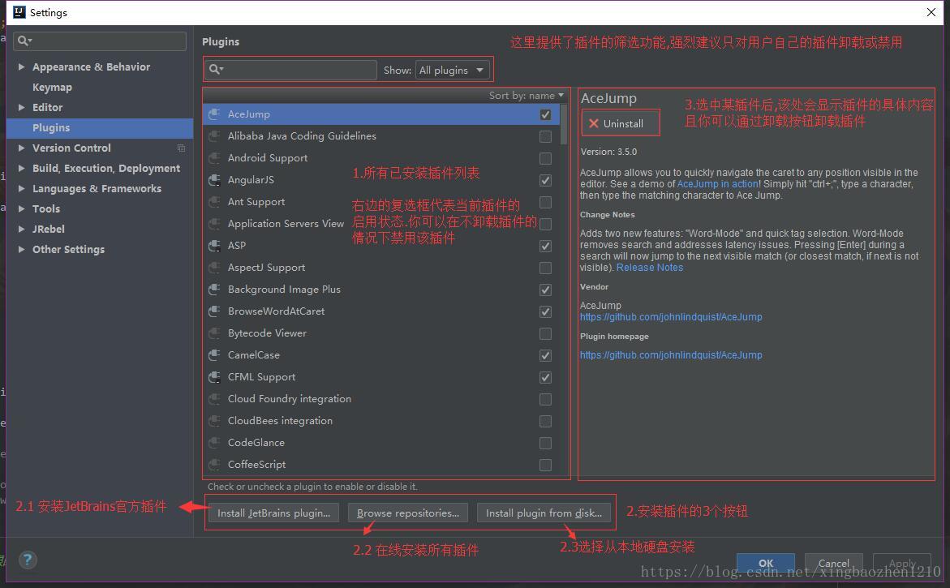Viewport: 950px width, 588px height.
Task: Click the Ant Support plugin icon
Action: pyautogui.click(x=214, y=202)
